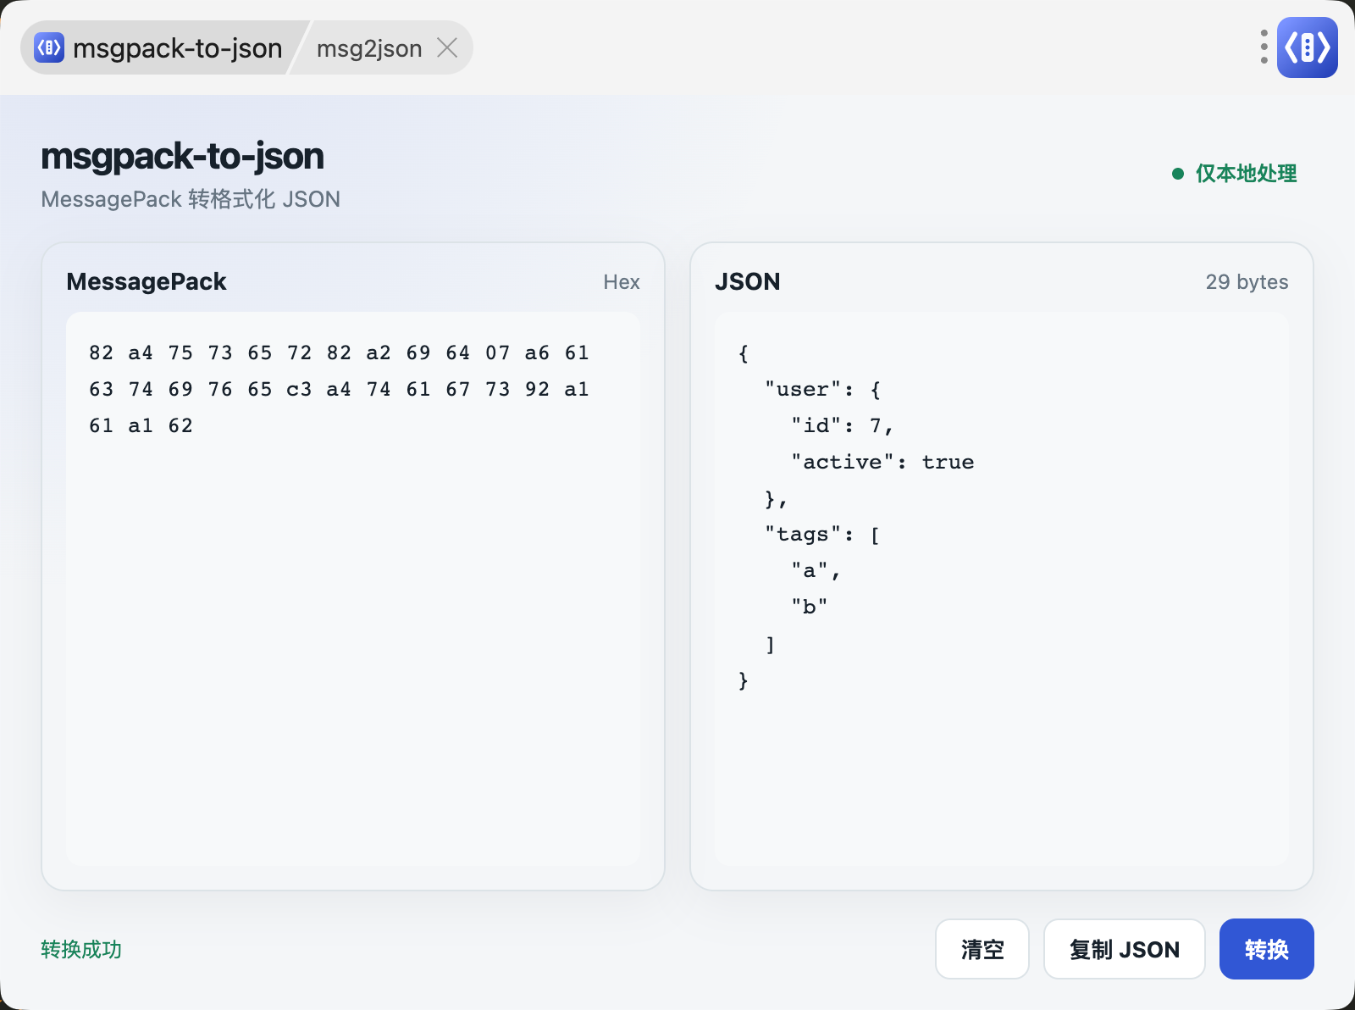Open the three-dot more options menu
1355x1010 pixels.
click(x=1264, y=47)
